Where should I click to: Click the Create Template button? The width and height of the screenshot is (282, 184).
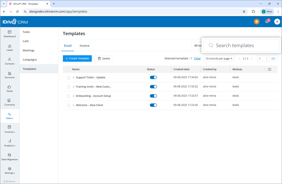(x=77, y=58)
